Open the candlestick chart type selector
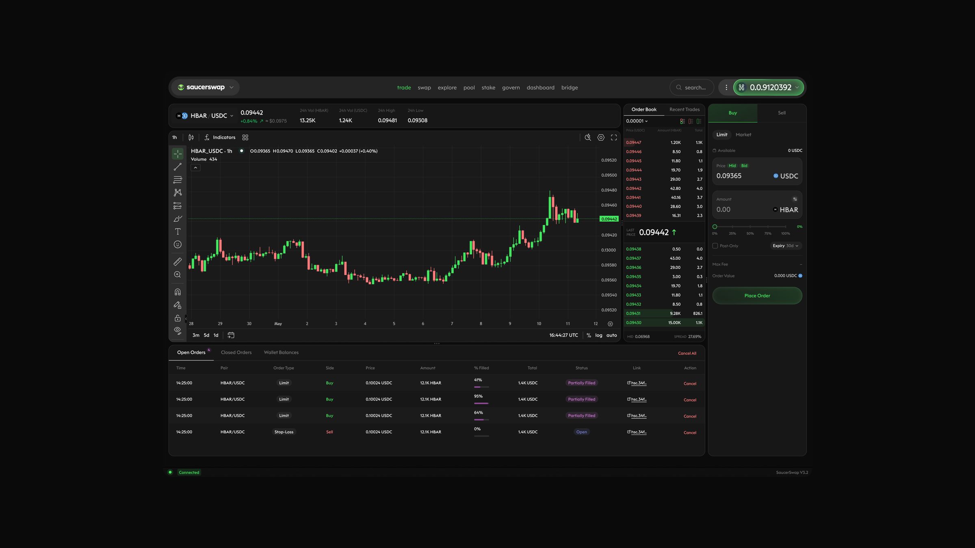 [191, 138]
